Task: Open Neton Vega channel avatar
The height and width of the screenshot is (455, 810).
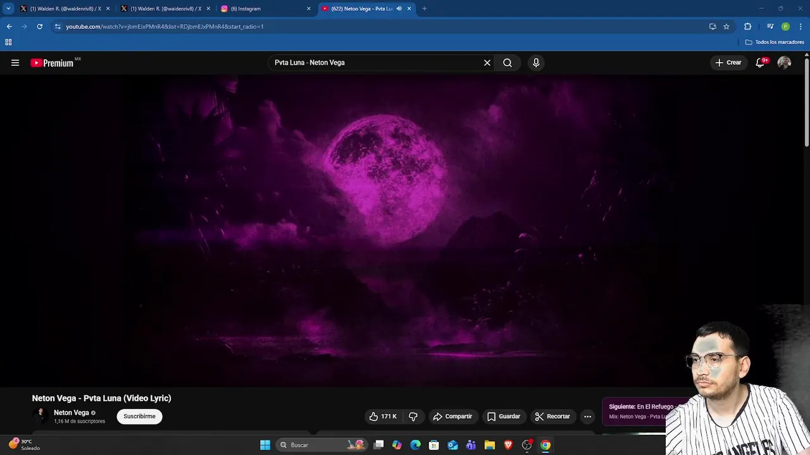Action: click(40, 416)
